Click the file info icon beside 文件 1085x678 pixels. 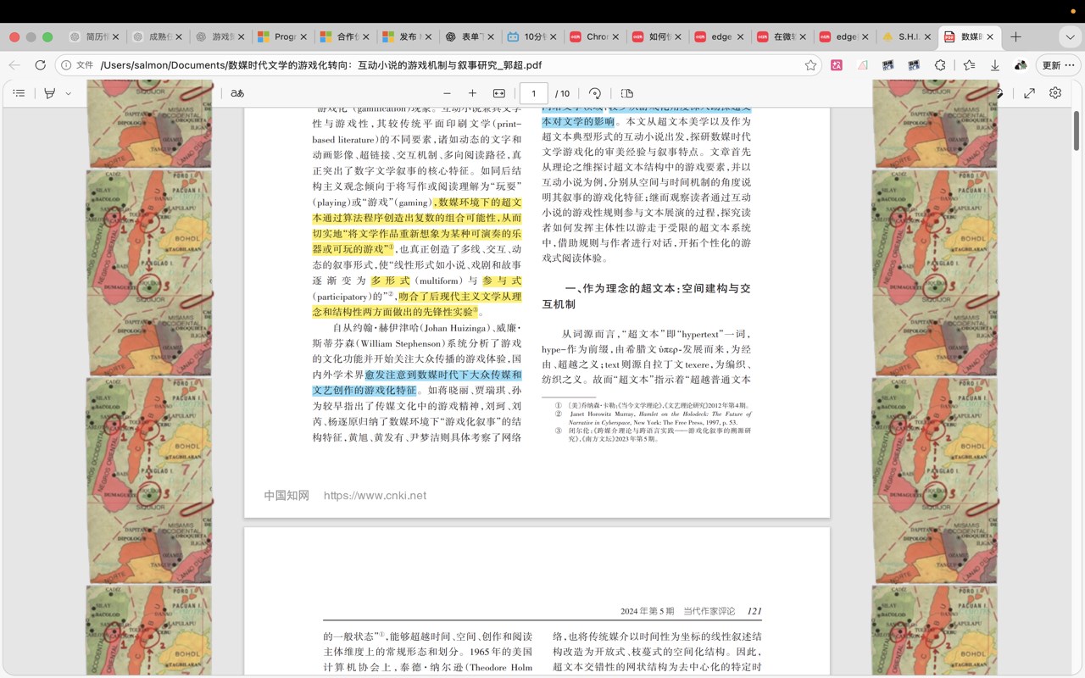pyautogui.click(x=65, y=65)
